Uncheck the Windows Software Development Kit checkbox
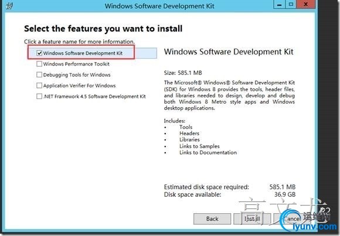This screenshot has width=340, height=236. click(39, 53)
